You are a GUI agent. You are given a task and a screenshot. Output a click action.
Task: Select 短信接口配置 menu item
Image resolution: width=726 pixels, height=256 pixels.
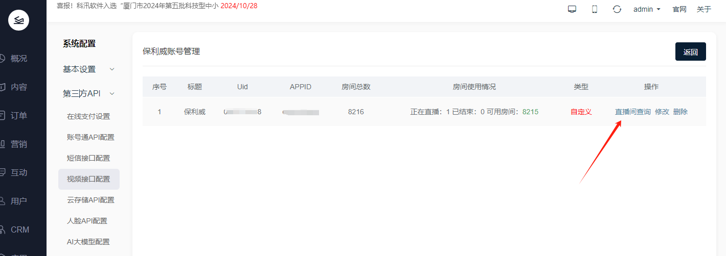88,158
